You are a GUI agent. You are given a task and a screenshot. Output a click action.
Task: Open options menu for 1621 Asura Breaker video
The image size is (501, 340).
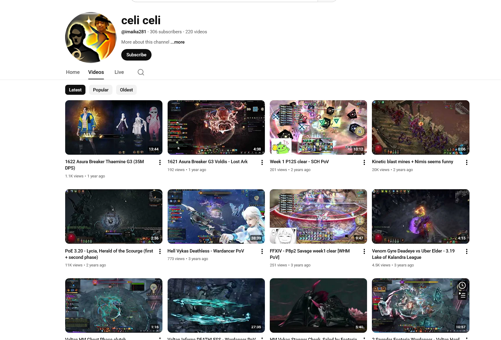point(262,162)
